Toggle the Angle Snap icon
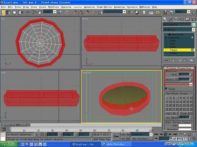This screenshot has height=147, width=197. coord(81,12)
